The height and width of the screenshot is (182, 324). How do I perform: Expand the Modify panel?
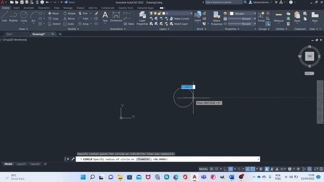pos(73,29)
